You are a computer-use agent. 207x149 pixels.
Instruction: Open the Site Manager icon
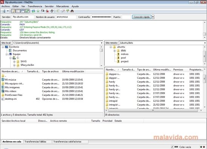4,11
